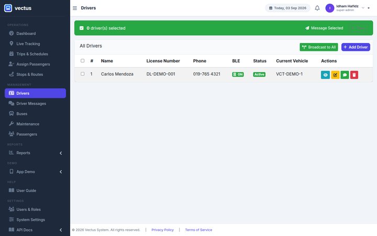
Task: Click the License Number column header
Action: pyautogui.click(x=163, y=61)
